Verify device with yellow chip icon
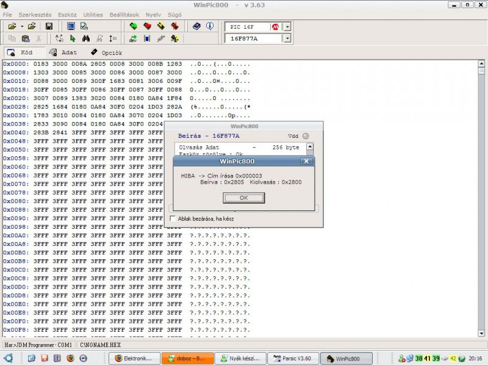 pos(161,26)
